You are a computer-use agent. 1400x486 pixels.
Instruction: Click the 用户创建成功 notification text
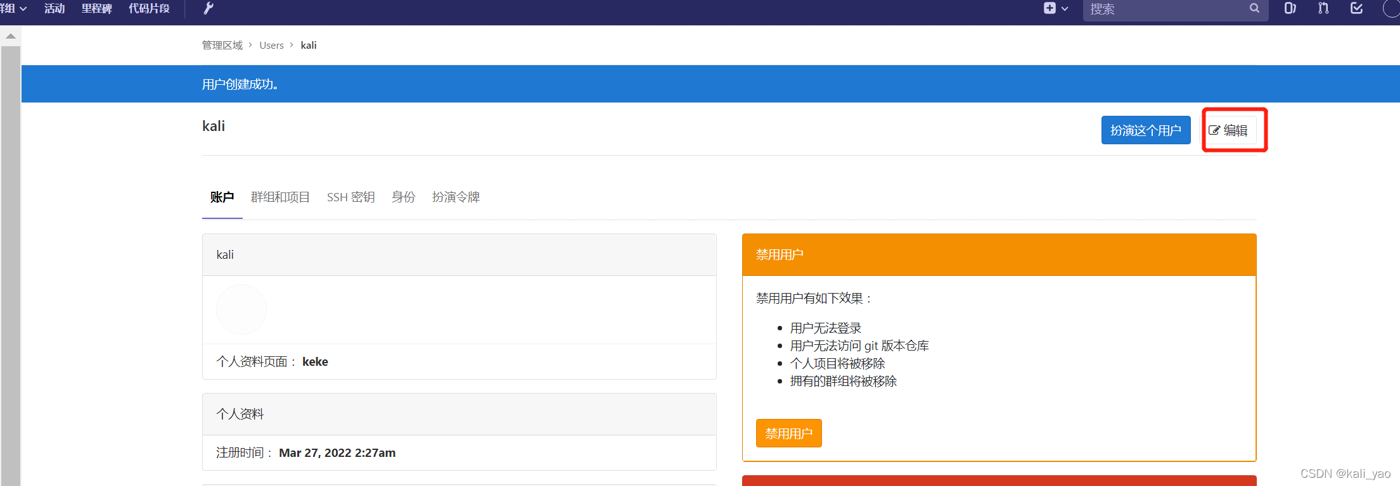[240, 84]
